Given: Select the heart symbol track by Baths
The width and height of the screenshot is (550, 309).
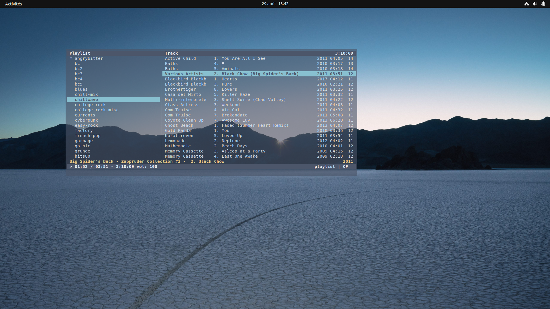Looking at the screenshot, I should point(223,64).
